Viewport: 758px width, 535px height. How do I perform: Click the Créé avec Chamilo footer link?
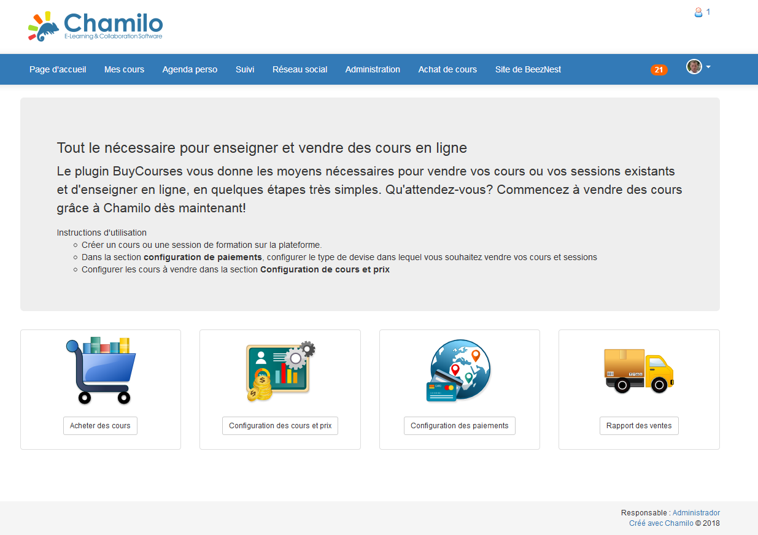661,523
